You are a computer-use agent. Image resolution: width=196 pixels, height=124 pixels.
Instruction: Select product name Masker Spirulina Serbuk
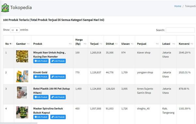point(48,110)
